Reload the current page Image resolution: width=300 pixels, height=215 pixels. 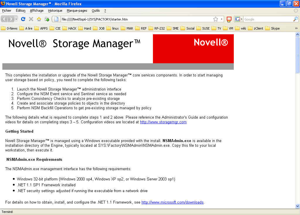coord(23,19)
